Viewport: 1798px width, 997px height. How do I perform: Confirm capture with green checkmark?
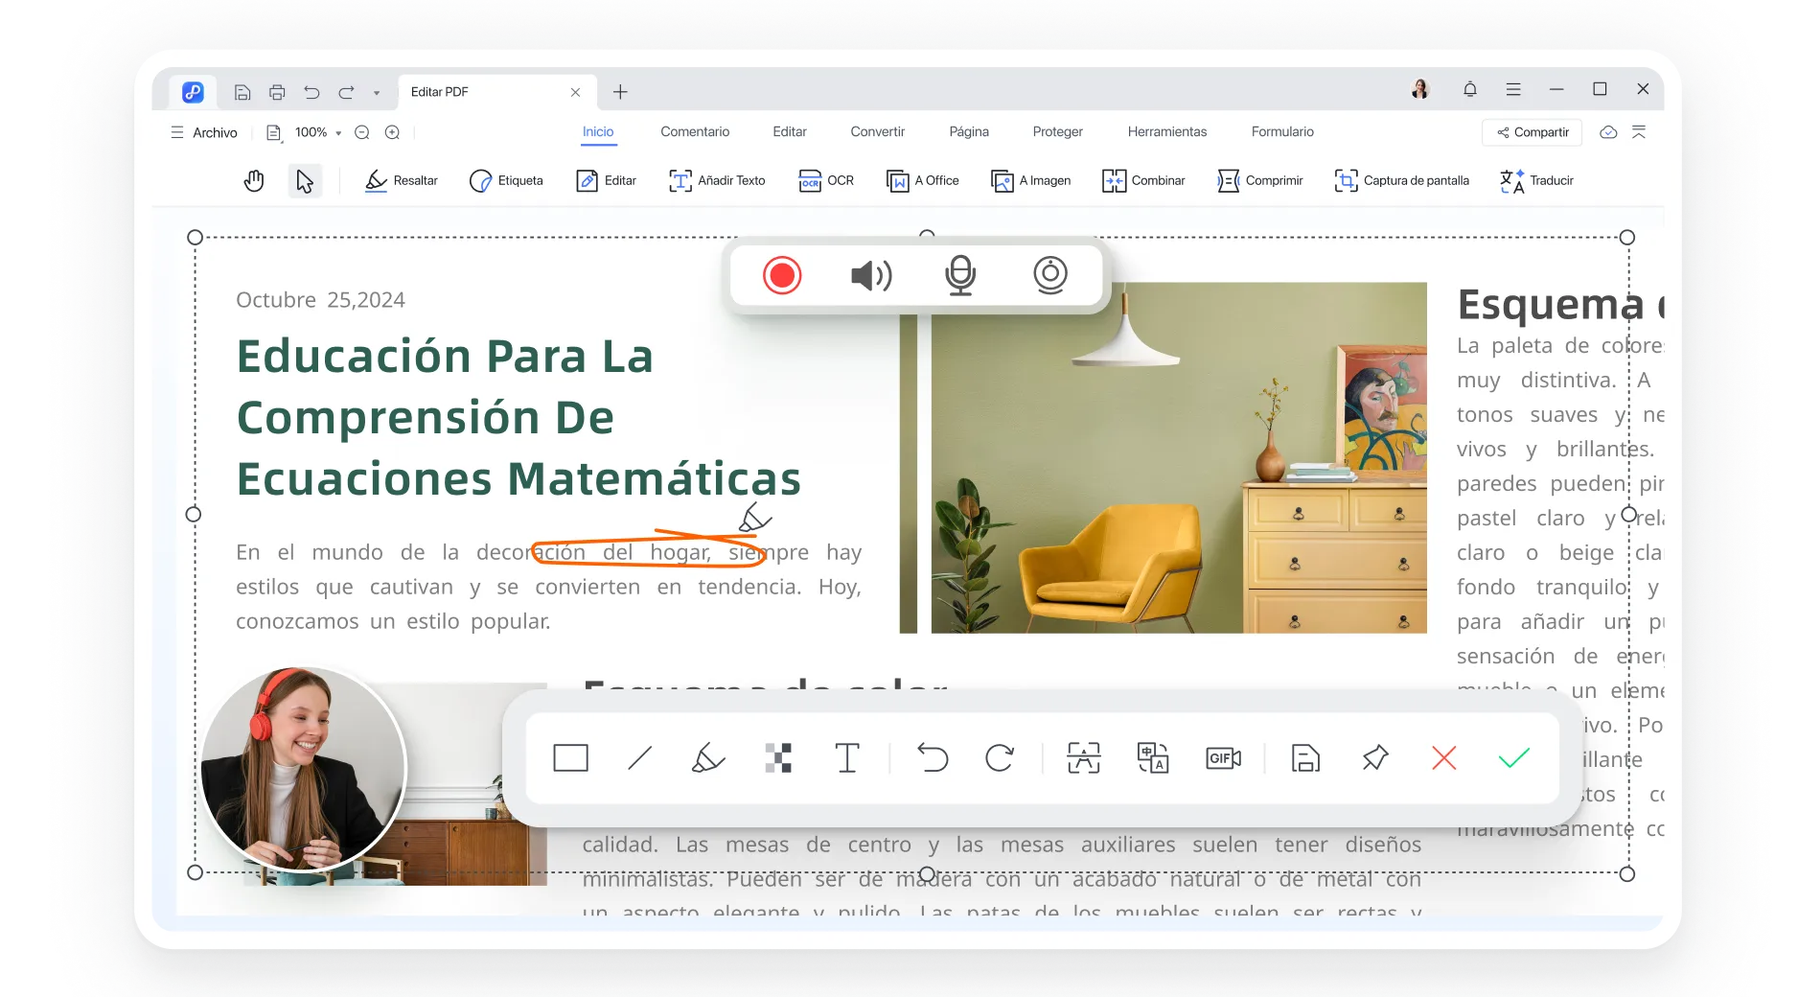pos(1513,758)
